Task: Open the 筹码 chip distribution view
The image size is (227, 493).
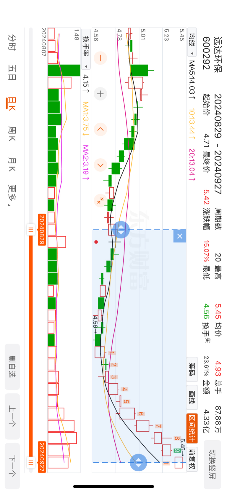Action: [x=192, y=369]
